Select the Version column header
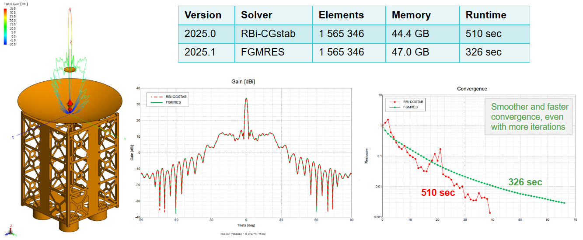The image size is (583, 240). pos(203,15)
